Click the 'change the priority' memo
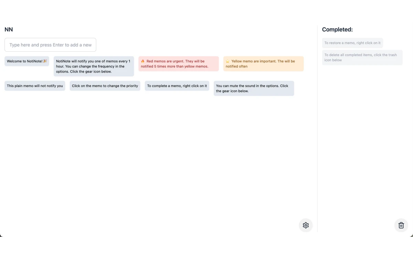The width and height of the screenshot is (413, 258). point(105,86)
